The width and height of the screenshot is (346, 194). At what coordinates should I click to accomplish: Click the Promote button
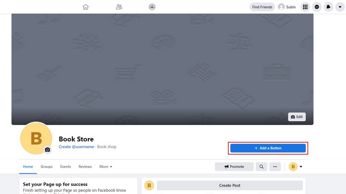pos(234,167)
